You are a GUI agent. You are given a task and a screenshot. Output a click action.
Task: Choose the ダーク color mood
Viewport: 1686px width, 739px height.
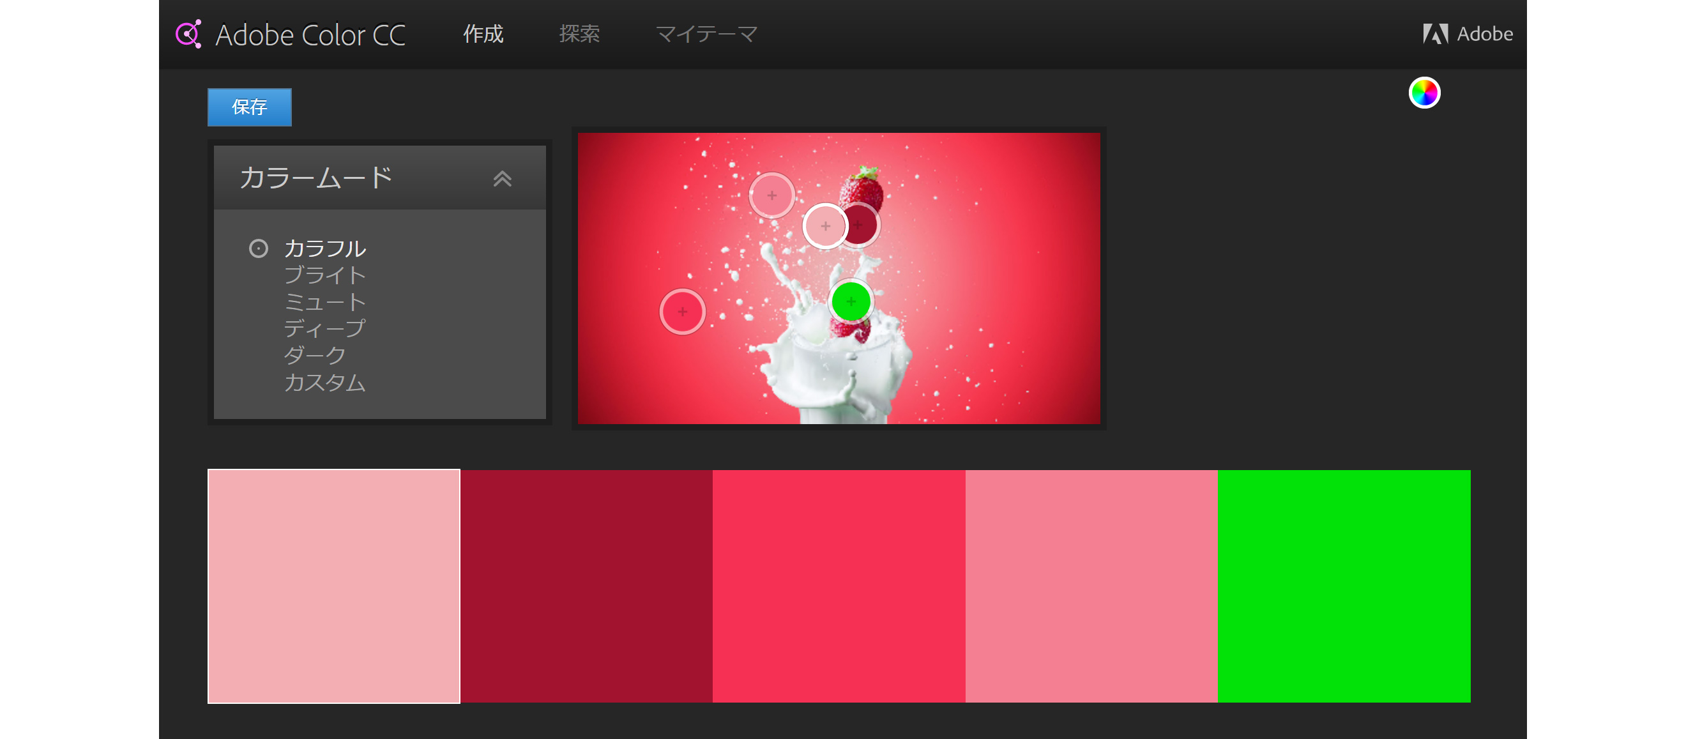(x=315, y=355)
